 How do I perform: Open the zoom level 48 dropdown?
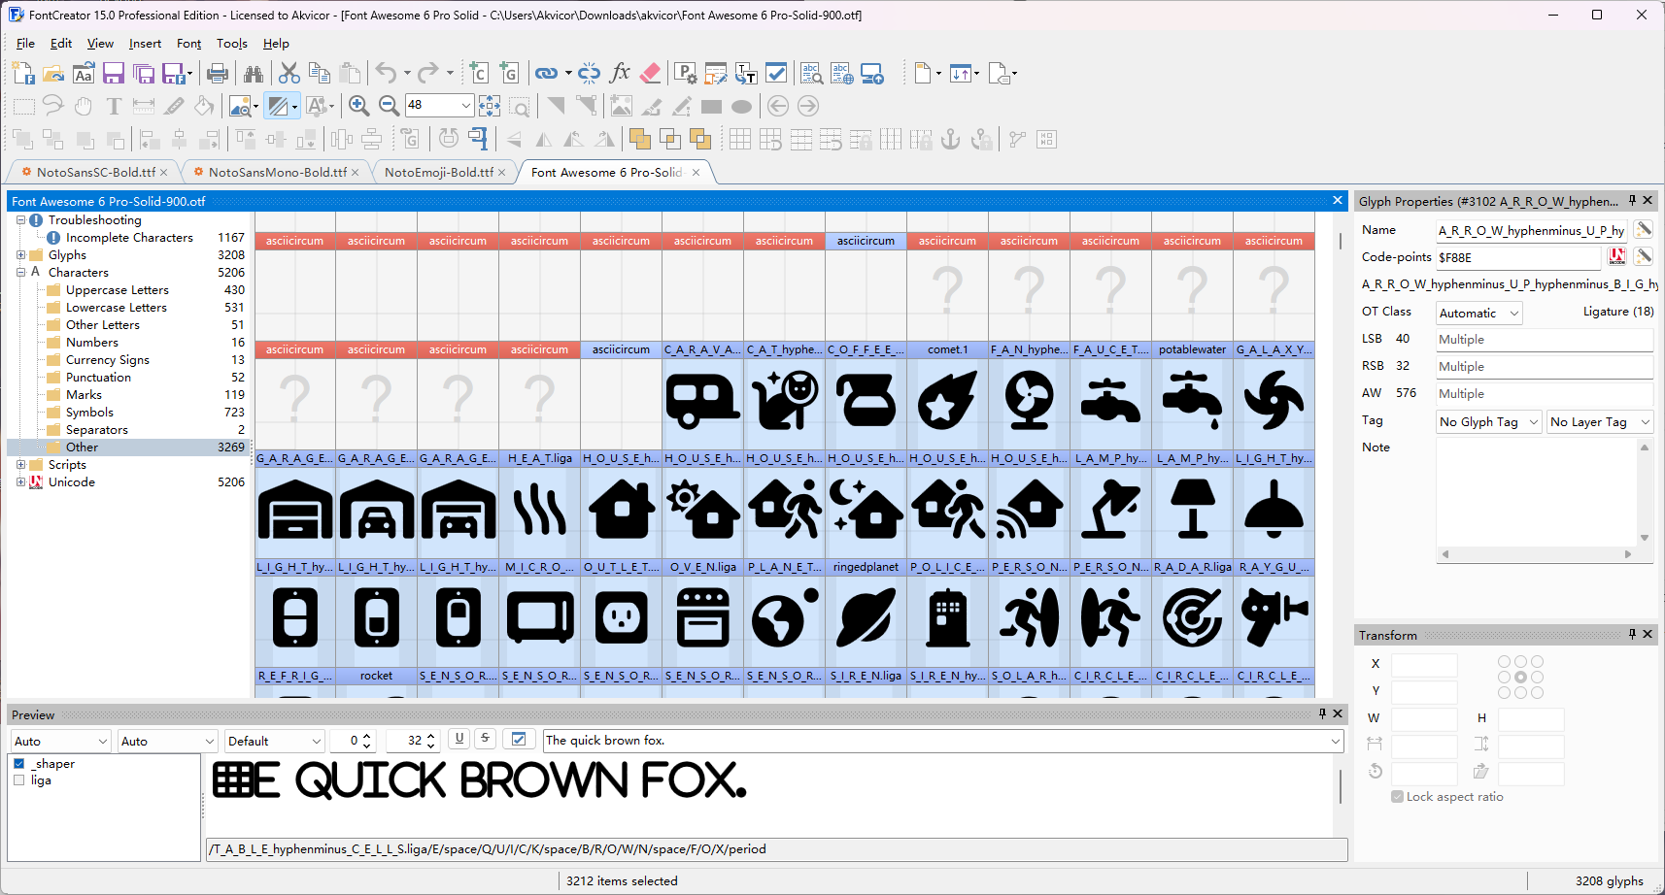tap(466, 105)
